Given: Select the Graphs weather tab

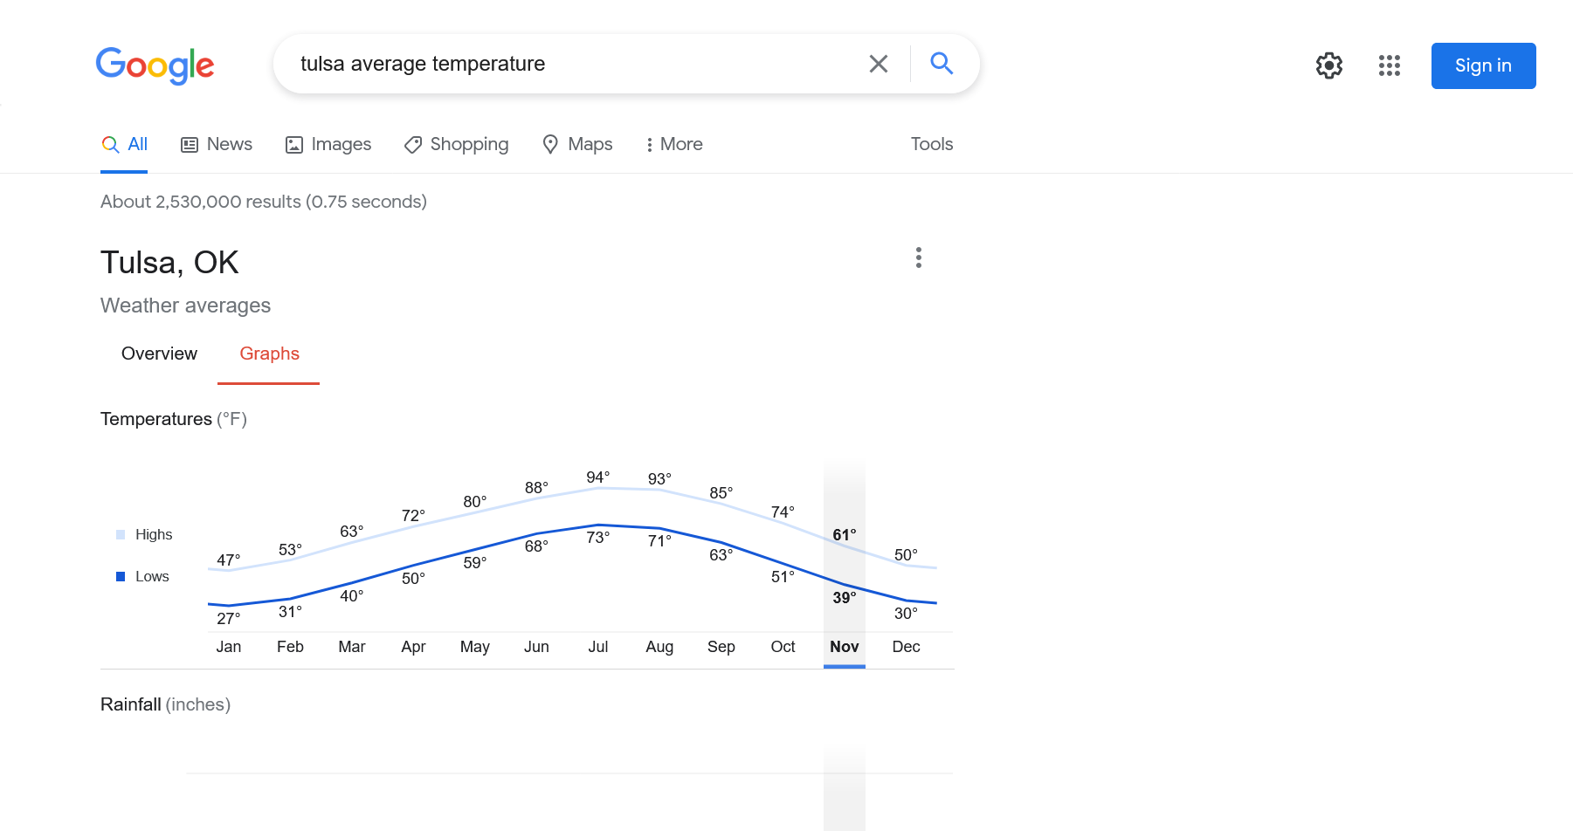Looking at the screenshot, I should [x=269, y=354].
